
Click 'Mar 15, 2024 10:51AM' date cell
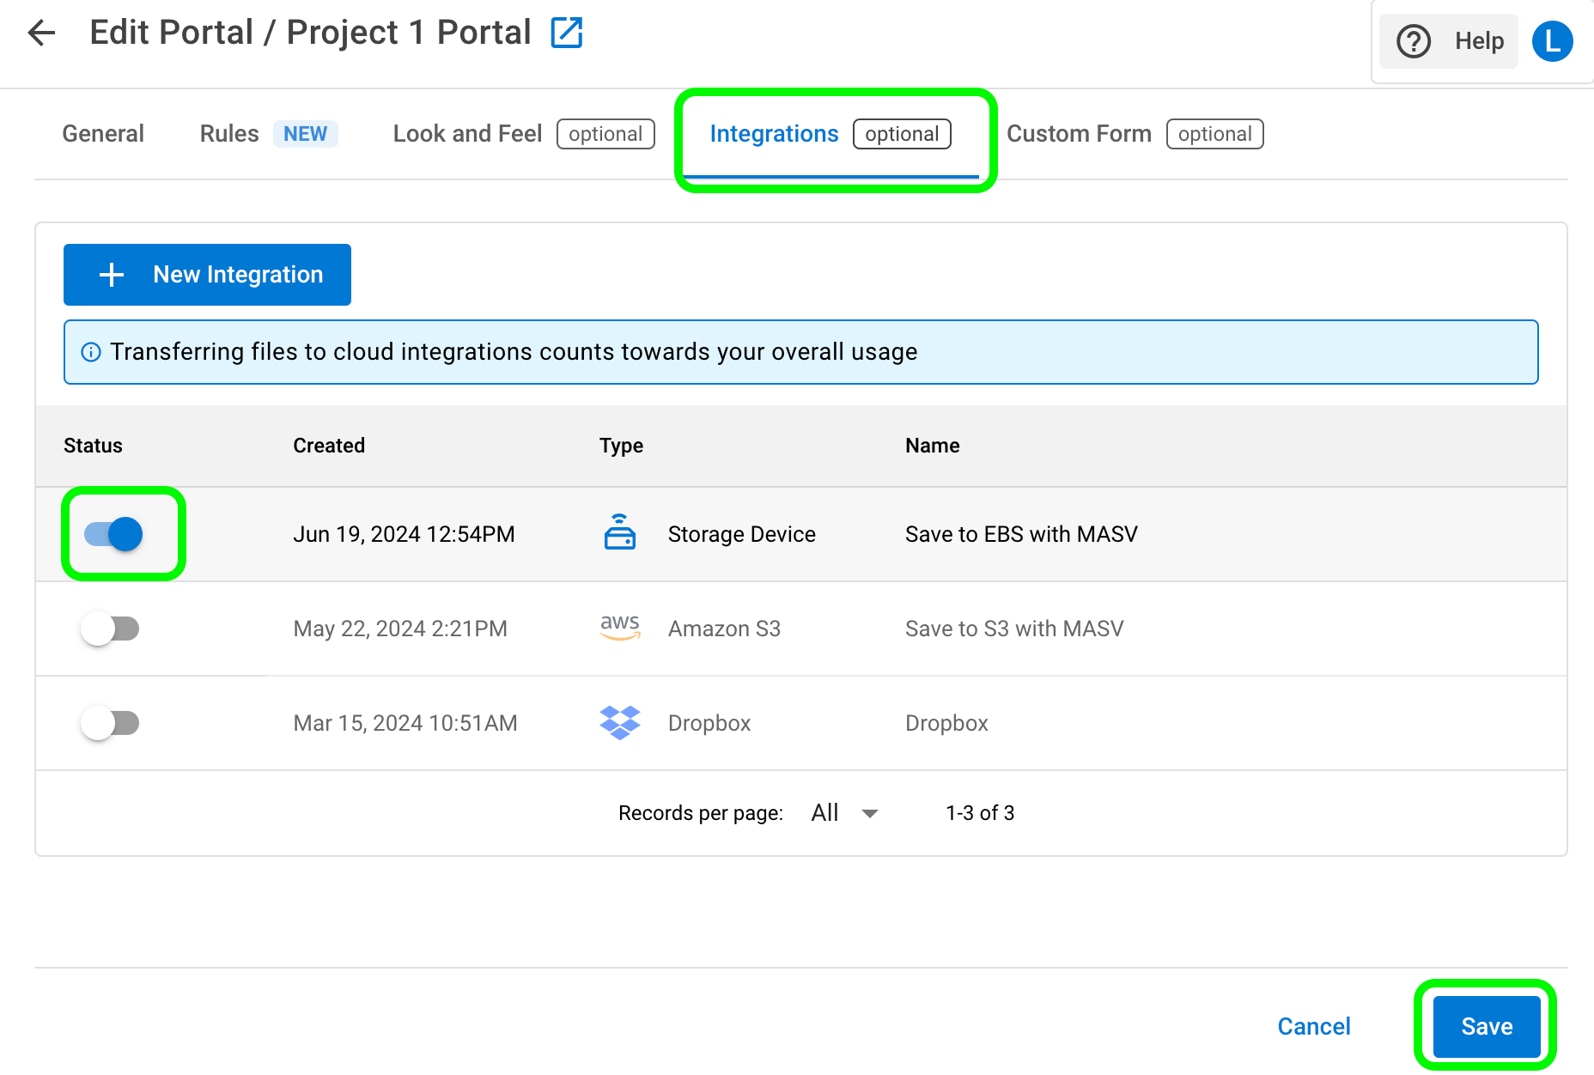[x=405, y=723]
